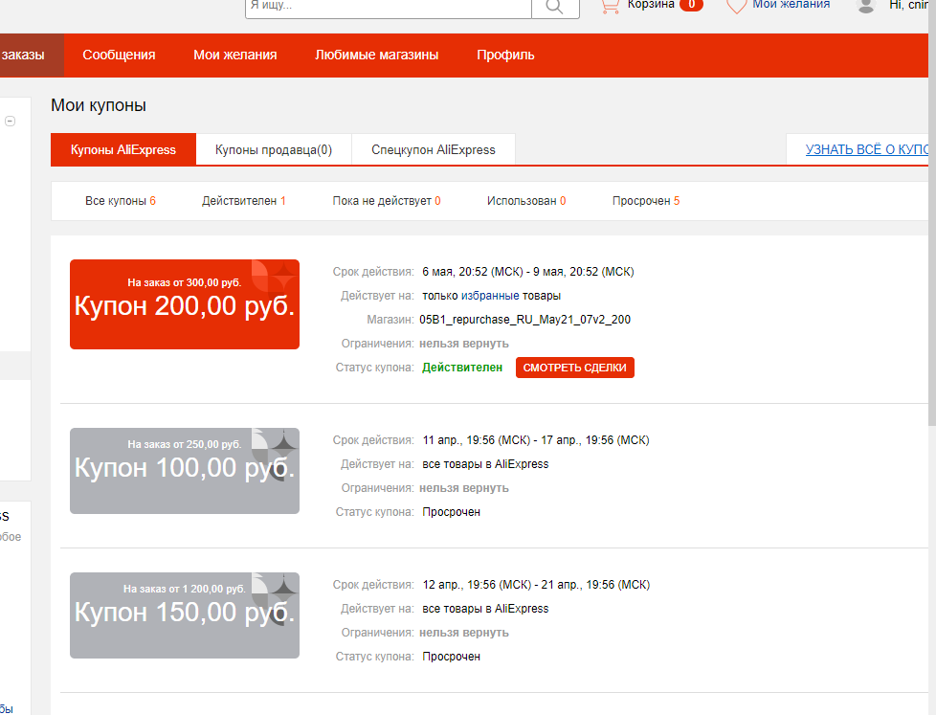The width and height of the screenshot is (936, 715).
Task: Switch to Спецкупон AliExpress tab
Action: tap(434, 150)
